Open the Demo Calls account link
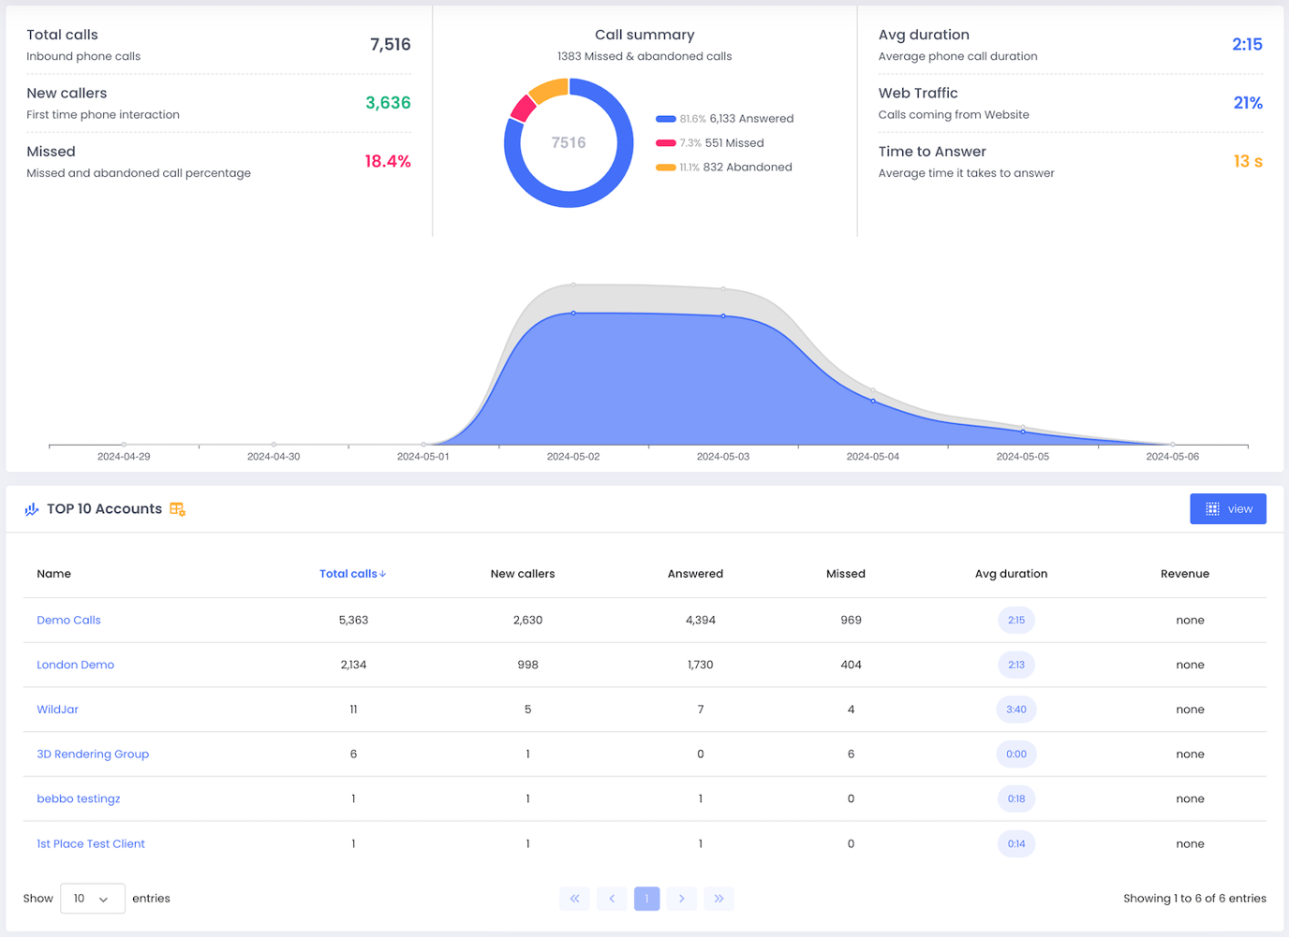This screenshot has width=1289, height=937. click(68, 620)
